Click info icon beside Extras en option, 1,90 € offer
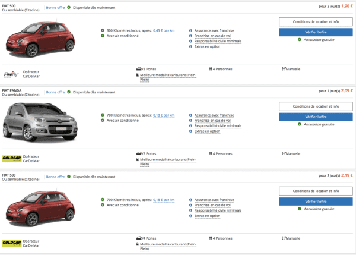The image size is (356, 255). click(x=190, y=46)
